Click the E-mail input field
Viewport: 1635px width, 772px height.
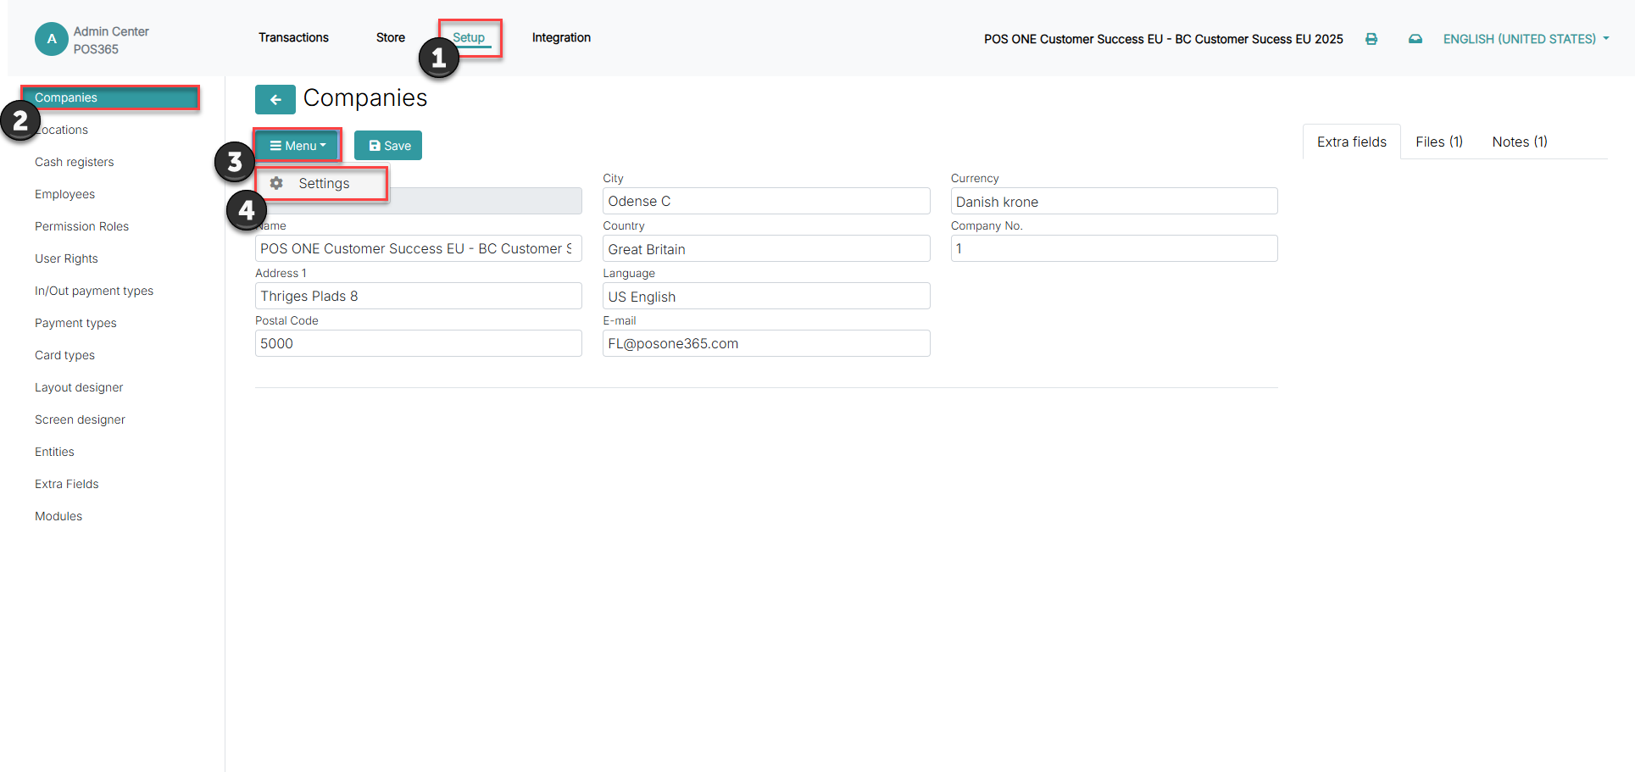766,343
